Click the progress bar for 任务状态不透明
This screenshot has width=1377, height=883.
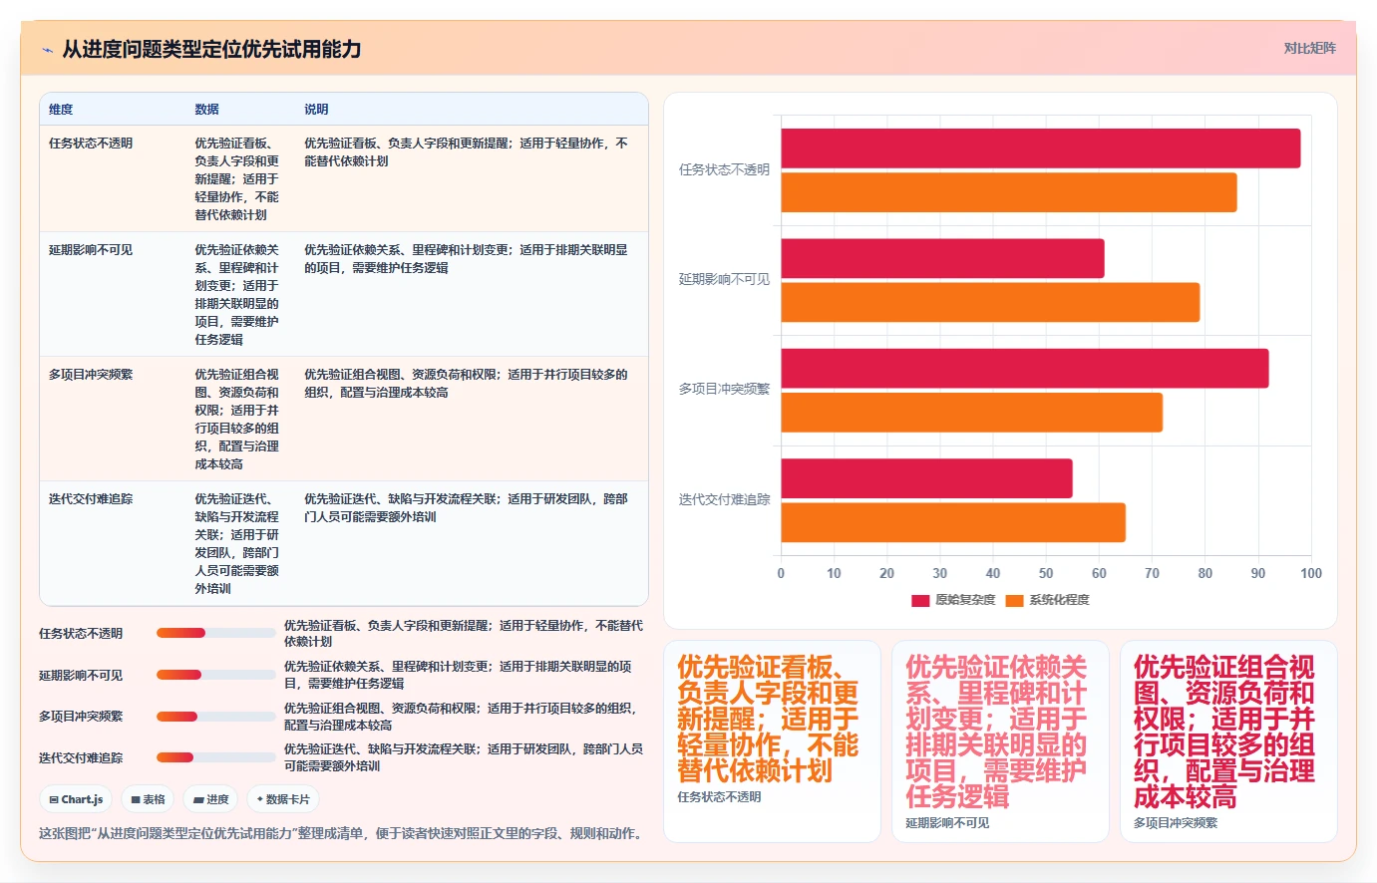pyautogui.click(x=215, y=633)
